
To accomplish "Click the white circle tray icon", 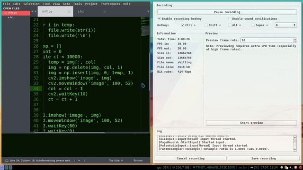I will pos(282,167).
